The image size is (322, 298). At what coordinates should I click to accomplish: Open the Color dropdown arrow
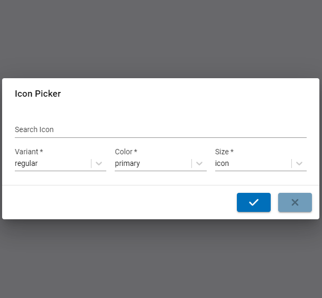point(199,164)
